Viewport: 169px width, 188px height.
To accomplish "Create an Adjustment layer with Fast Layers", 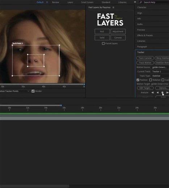I will click(x=118, y=31).
